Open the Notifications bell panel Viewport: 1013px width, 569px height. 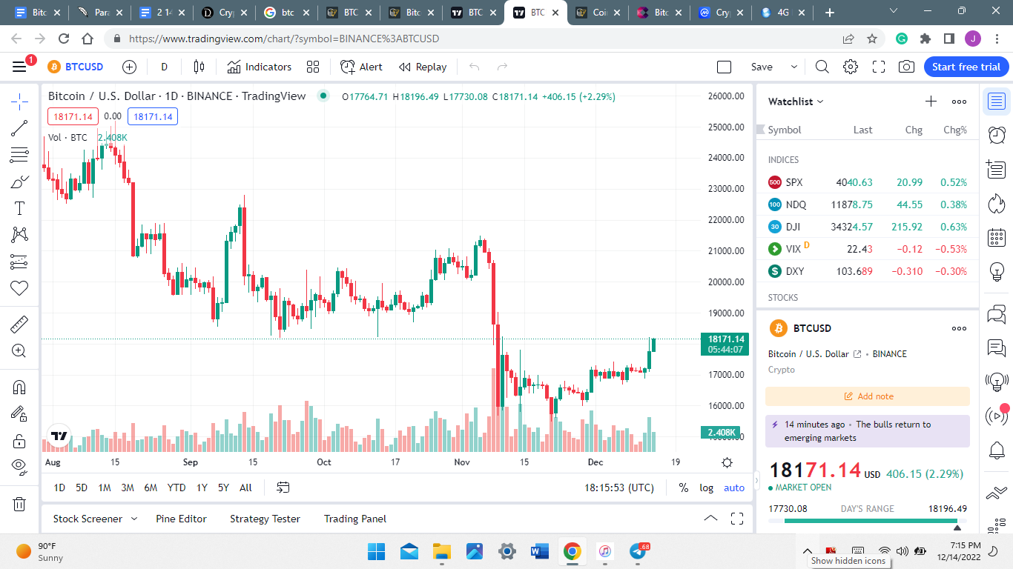click(997, 450)
